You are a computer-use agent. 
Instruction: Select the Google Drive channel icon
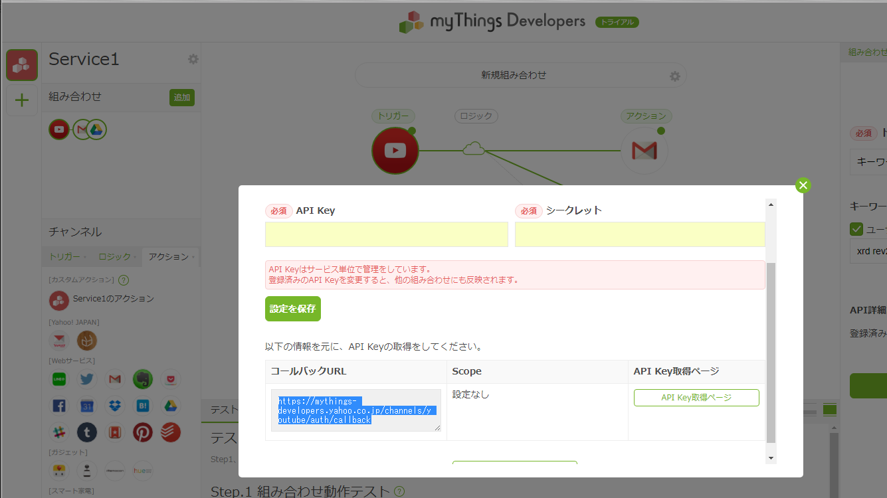(170, 405)
